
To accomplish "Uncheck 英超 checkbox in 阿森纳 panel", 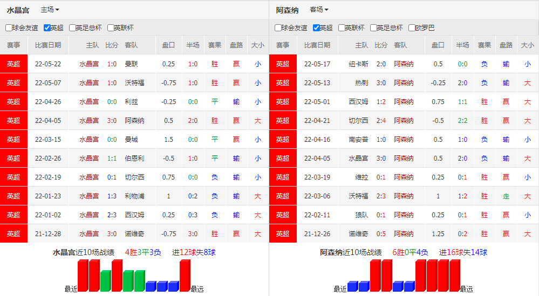I will coord(316,28).
